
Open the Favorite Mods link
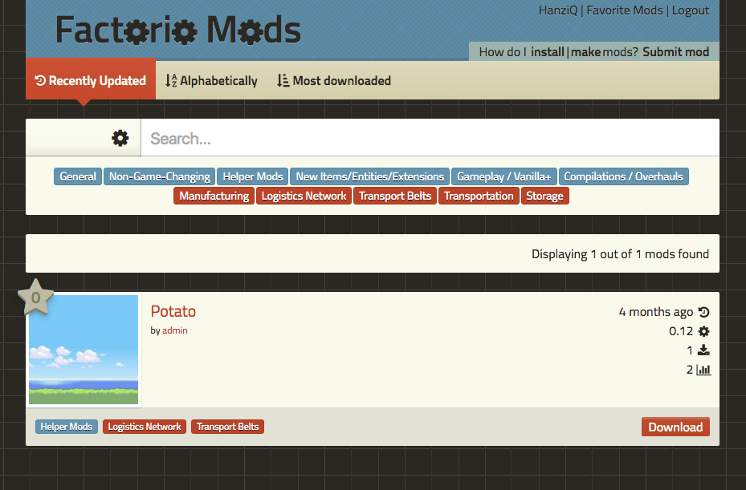click(625, 10)
